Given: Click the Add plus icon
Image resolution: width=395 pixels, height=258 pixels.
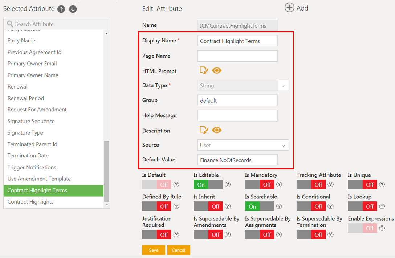Looking at the screenshot, I should [289, 8].
